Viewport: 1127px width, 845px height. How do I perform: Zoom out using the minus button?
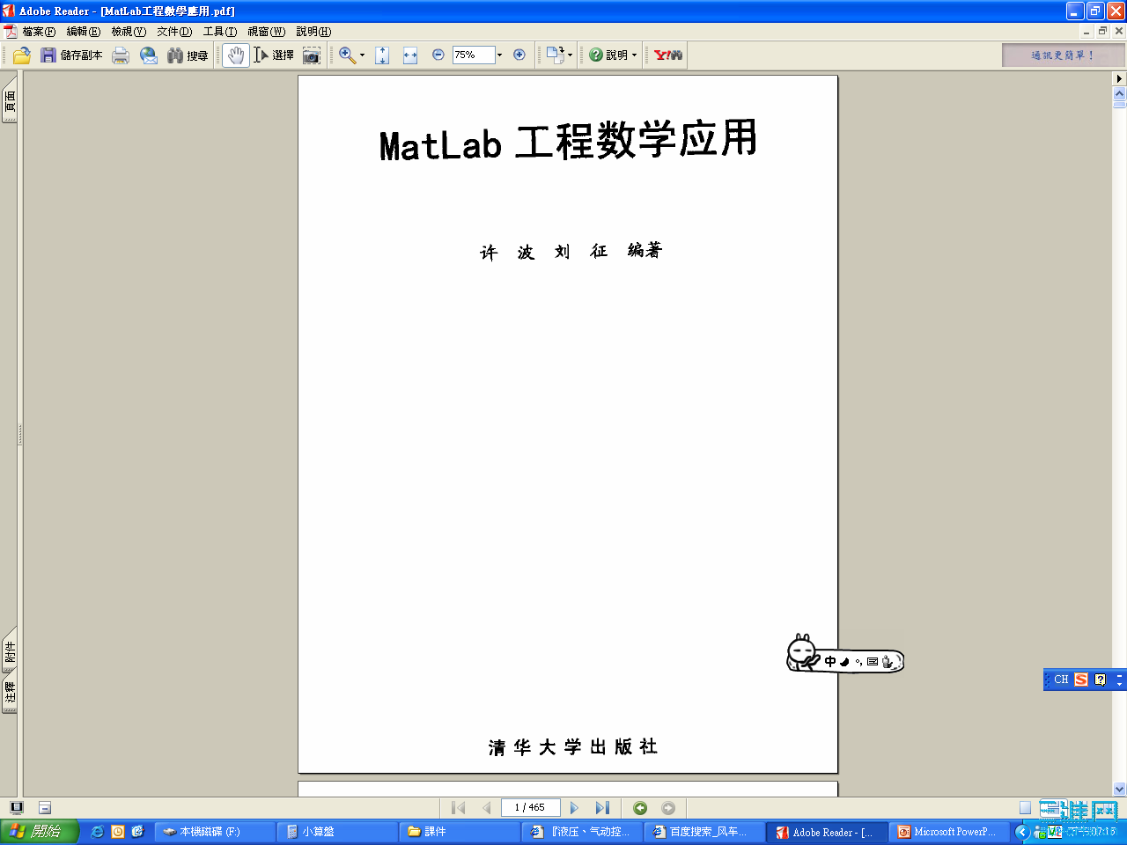(x=438, y=55)
